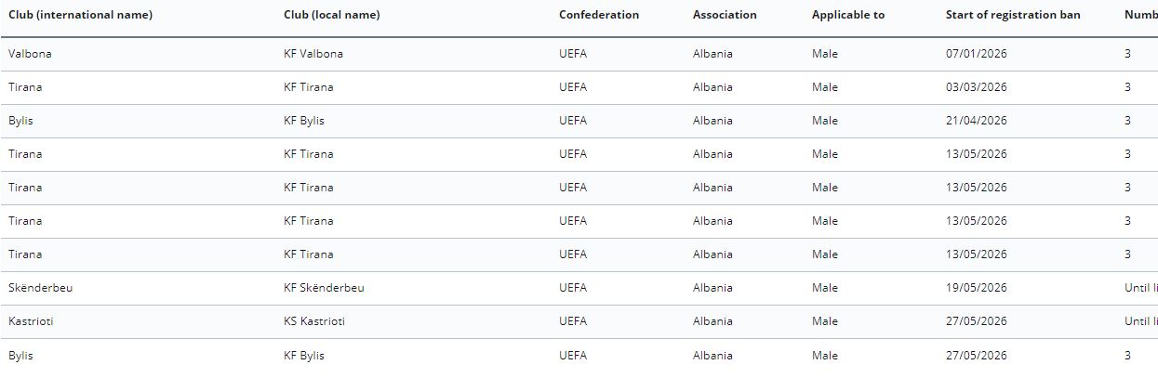1158x378 pixels.
Task: Select the Tirana row dated 03/03/2026
Action: 579,87
